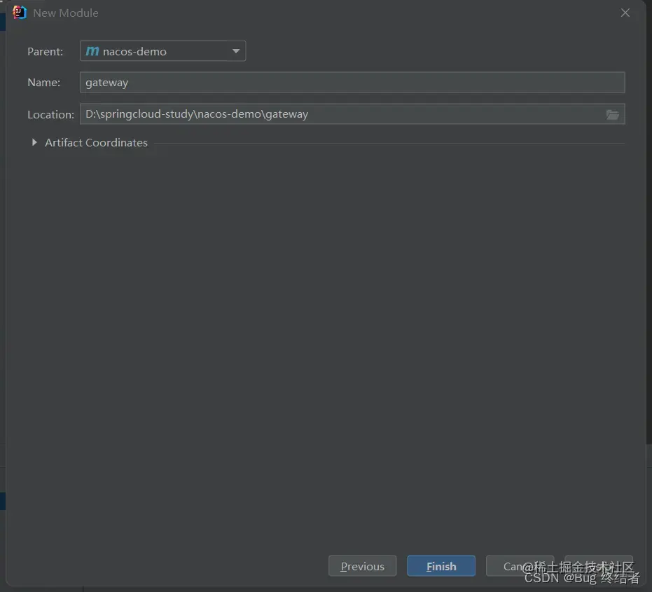The width and height of the screenshot is (652, 592).
Task: Close the New Module dialog window
Action: coord(625,13)
